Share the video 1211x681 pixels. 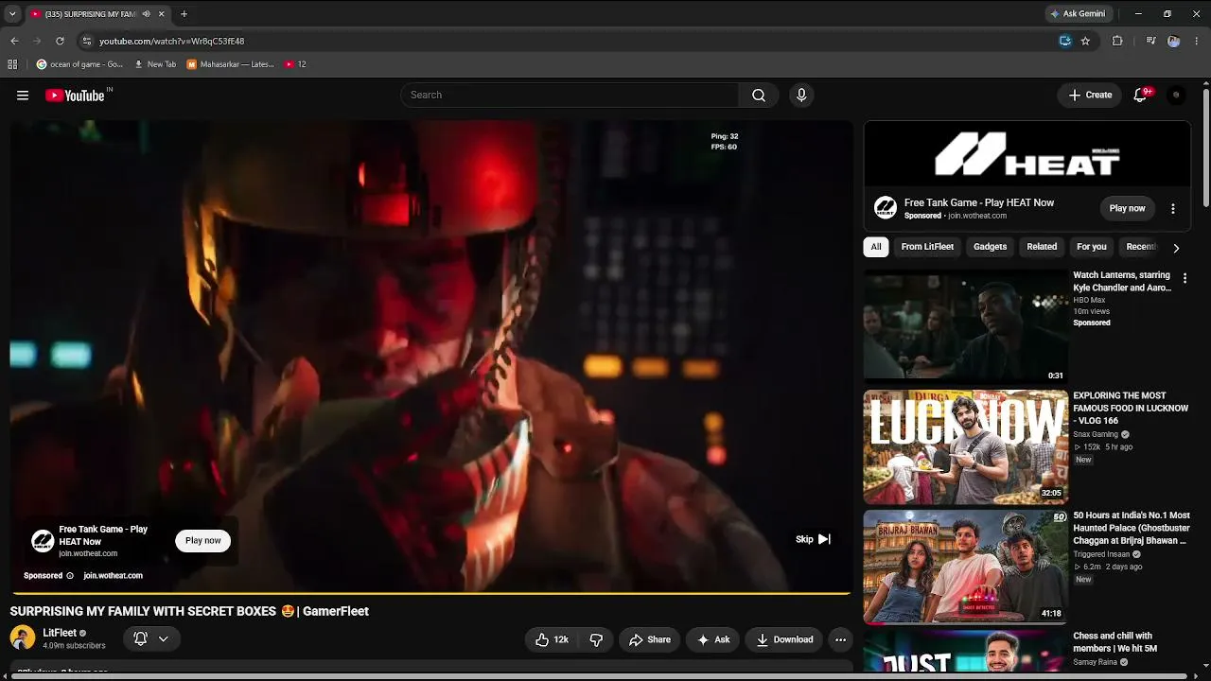(650, 639)
